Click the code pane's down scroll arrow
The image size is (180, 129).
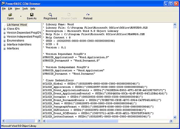coord(175,117)
